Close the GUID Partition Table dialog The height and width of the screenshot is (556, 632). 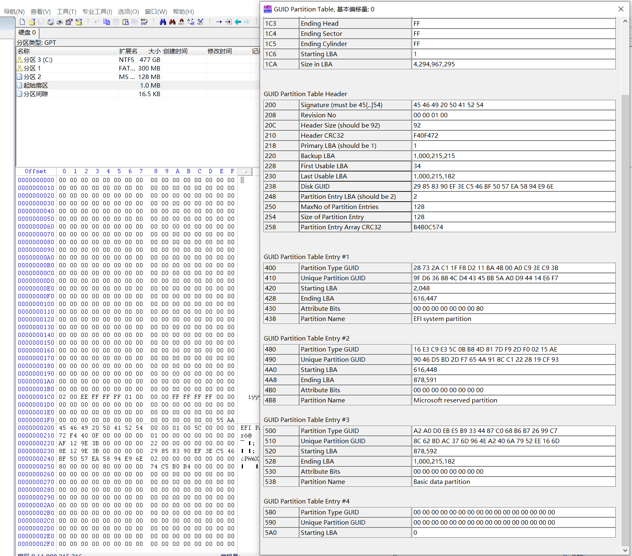click(x=621, y=9)
